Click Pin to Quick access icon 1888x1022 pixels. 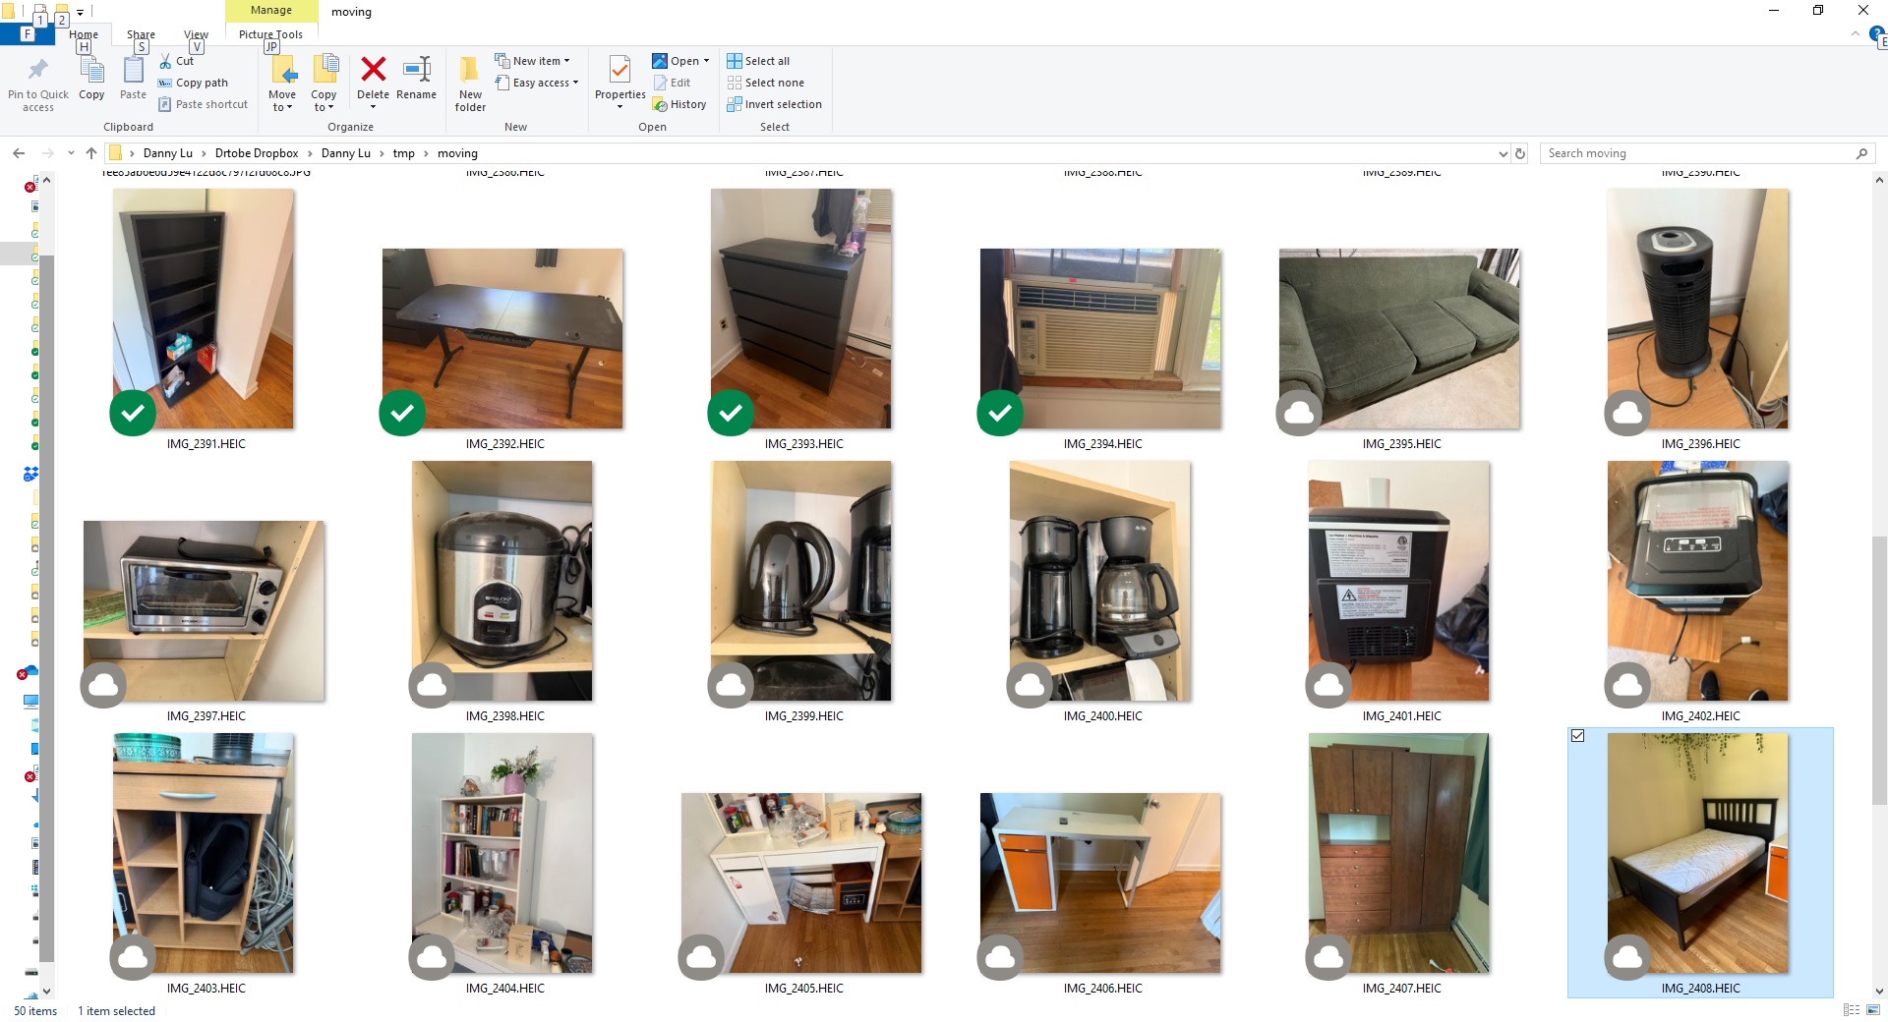pyautogui.click(x=38, y=73)
